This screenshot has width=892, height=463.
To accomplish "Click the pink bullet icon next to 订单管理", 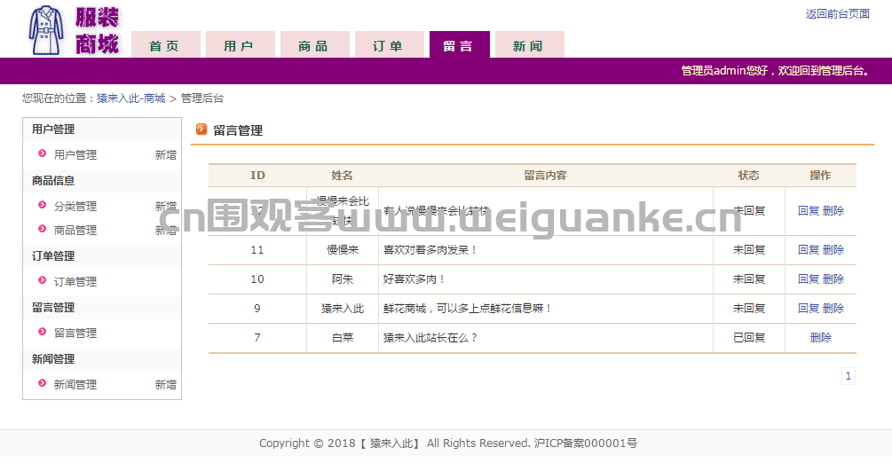I will (x=42, y=280).
